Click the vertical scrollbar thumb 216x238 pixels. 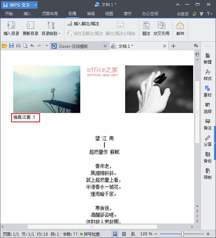click(x=197, y=112)
